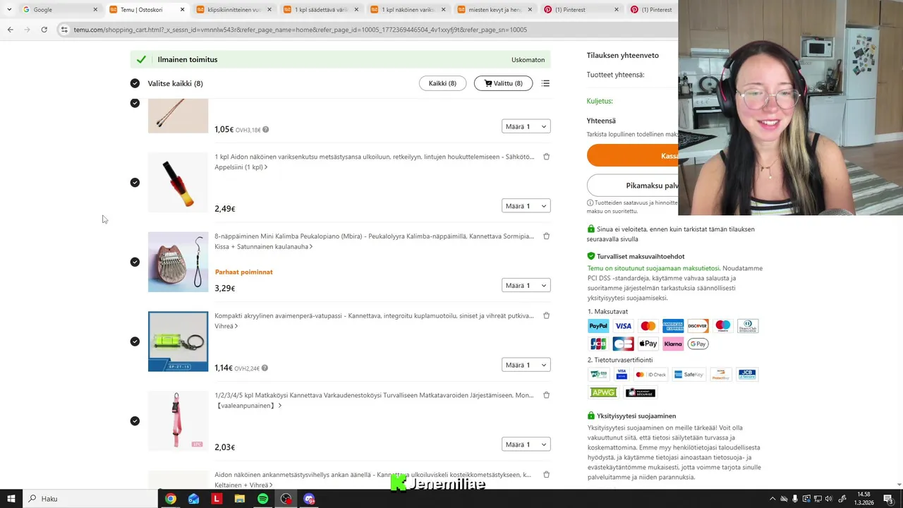Select the Diners Club payment icon

point(748,326)
